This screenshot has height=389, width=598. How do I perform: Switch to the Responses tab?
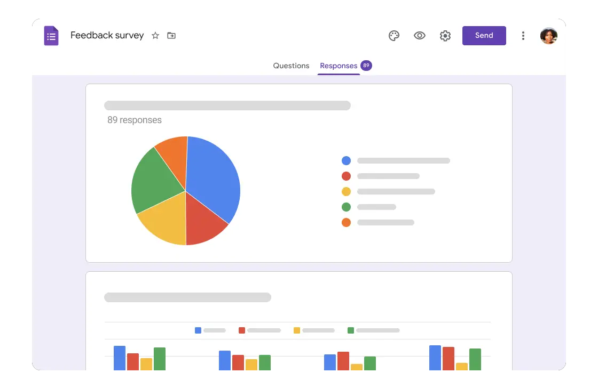[x=339, y=65]
